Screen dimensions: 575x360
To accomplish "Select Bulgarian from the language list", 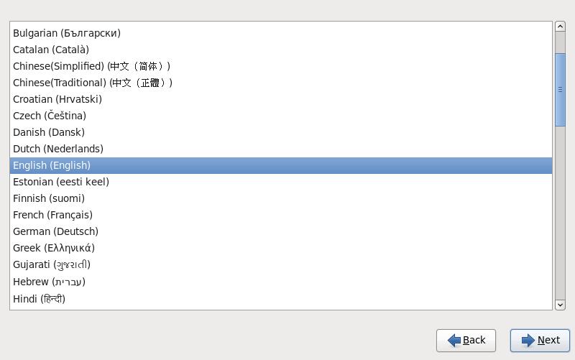I will [x=67, y=33].
